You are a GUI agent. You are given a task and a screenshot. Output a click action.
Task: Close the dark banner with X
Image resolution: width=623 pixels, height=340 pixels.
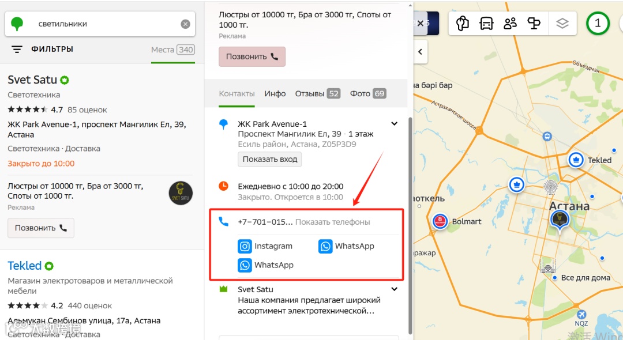tap(421, 24)
